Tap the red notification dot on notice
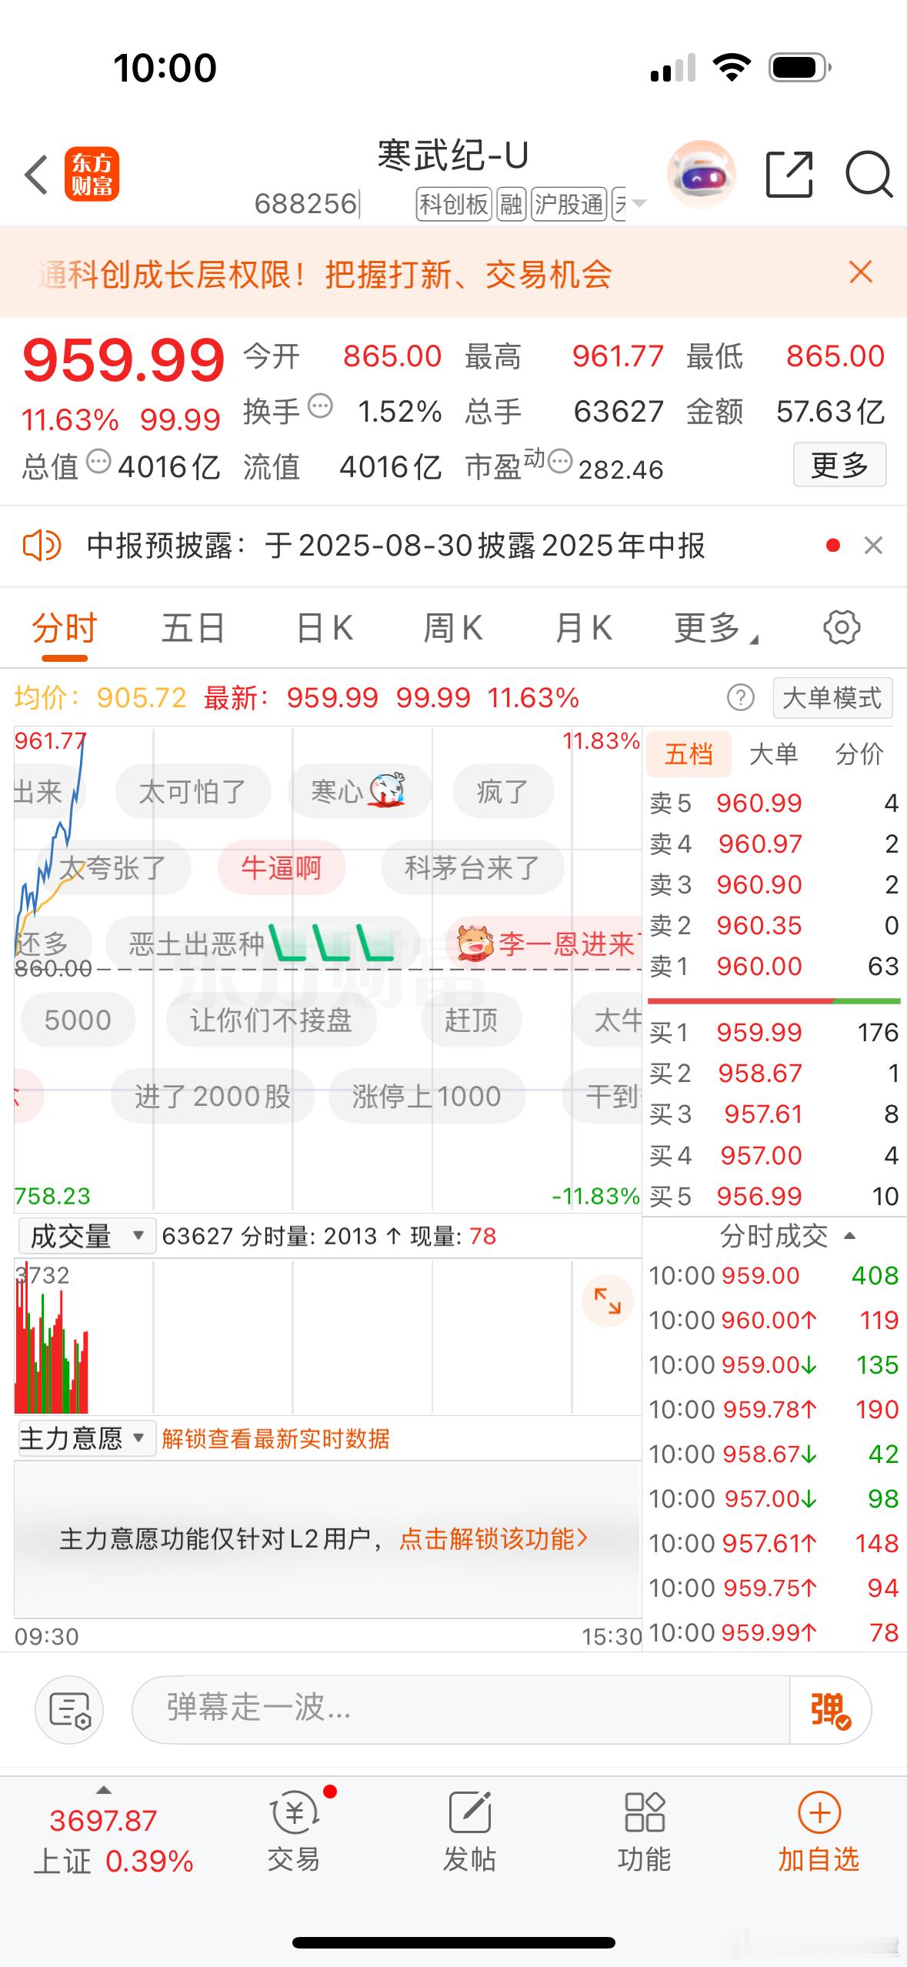 [x=832, y=546]
